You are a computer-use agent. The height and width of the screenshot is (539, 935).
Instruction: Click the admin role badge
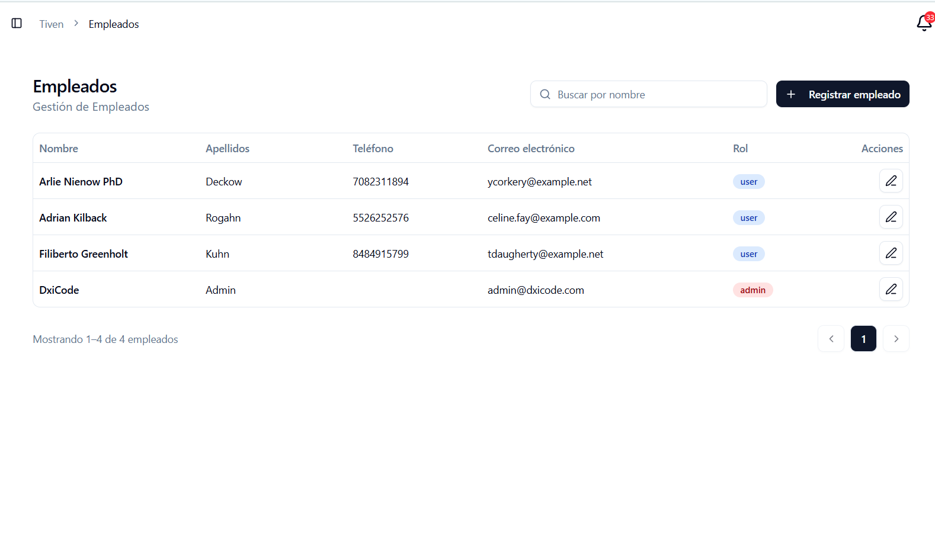tap(753, 290)
